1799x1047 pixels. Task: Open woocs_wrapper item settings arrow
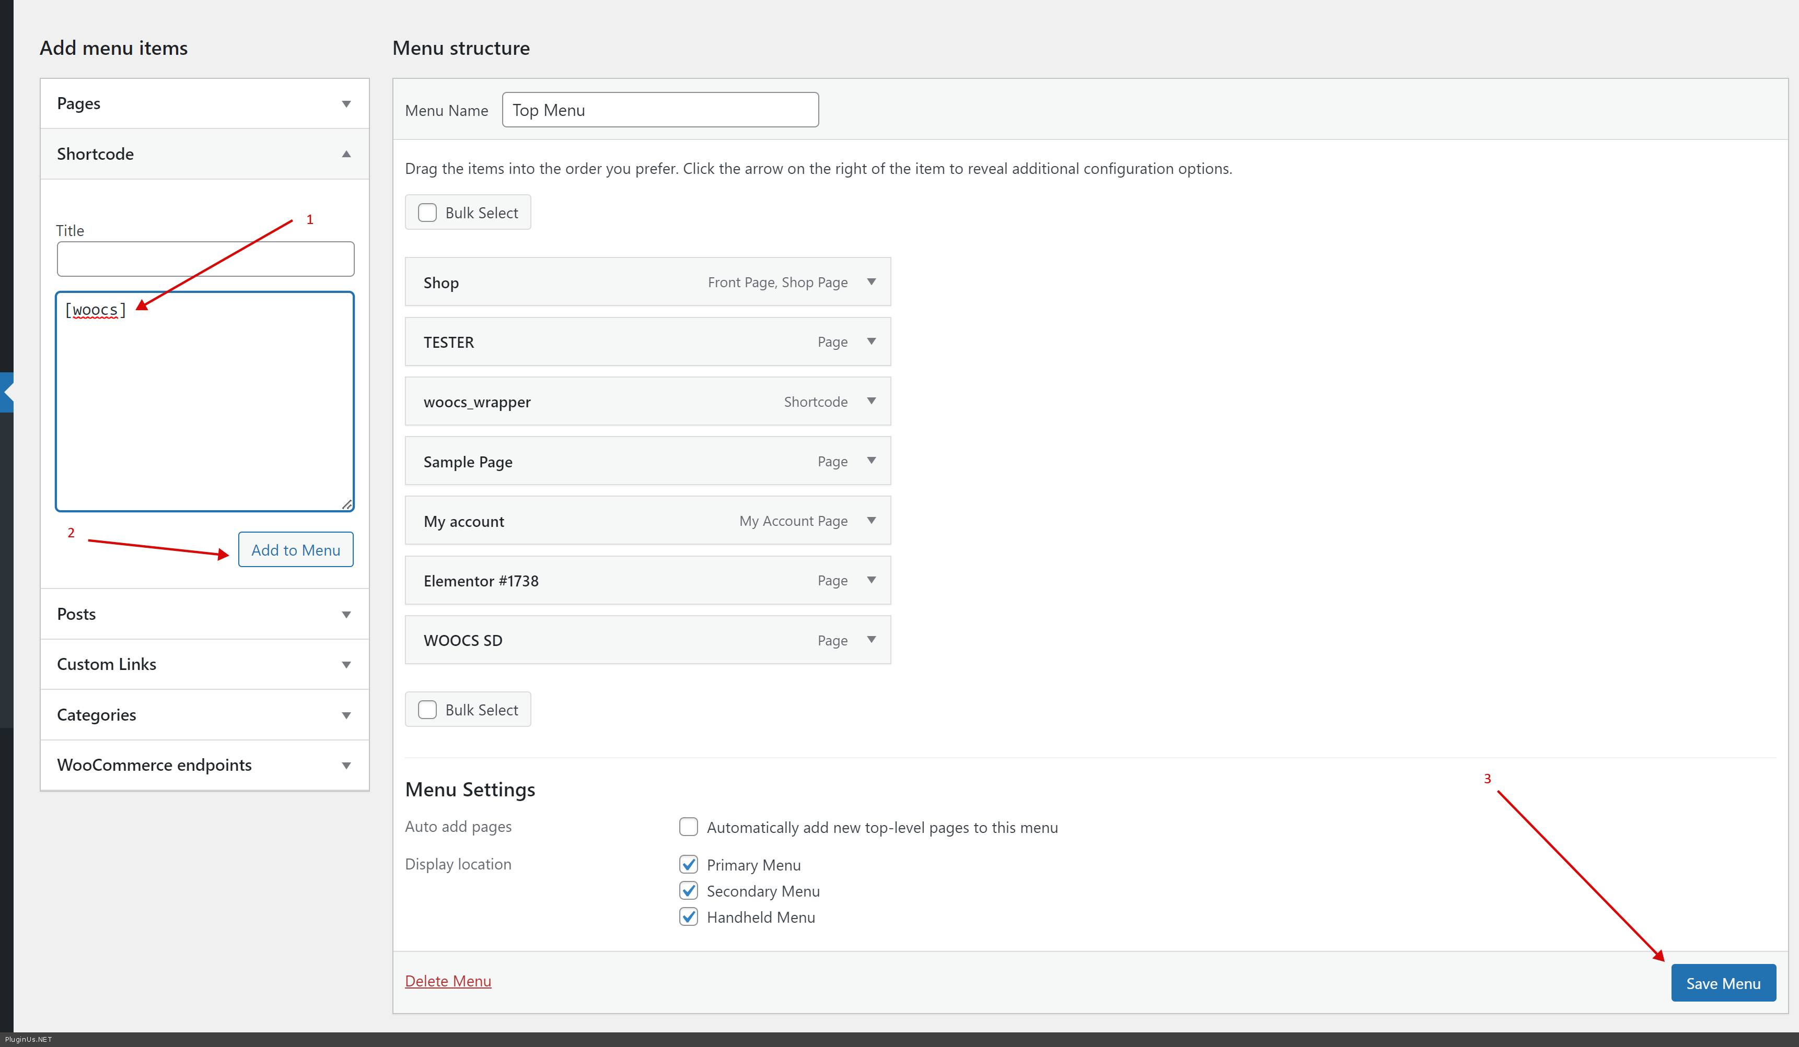coord(871,401)
